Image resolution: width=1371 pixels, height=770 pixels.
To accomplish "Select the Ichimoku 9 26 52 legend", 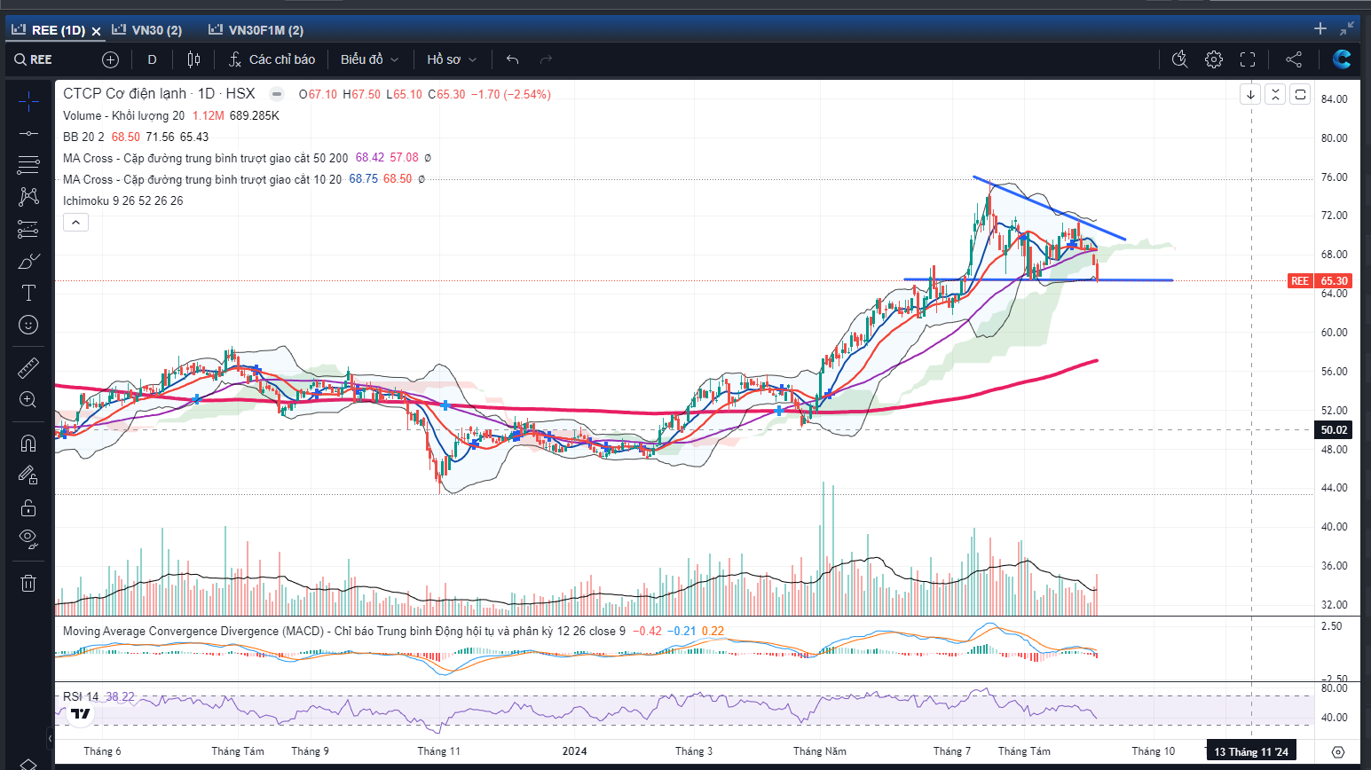I will tap(122, 200).
